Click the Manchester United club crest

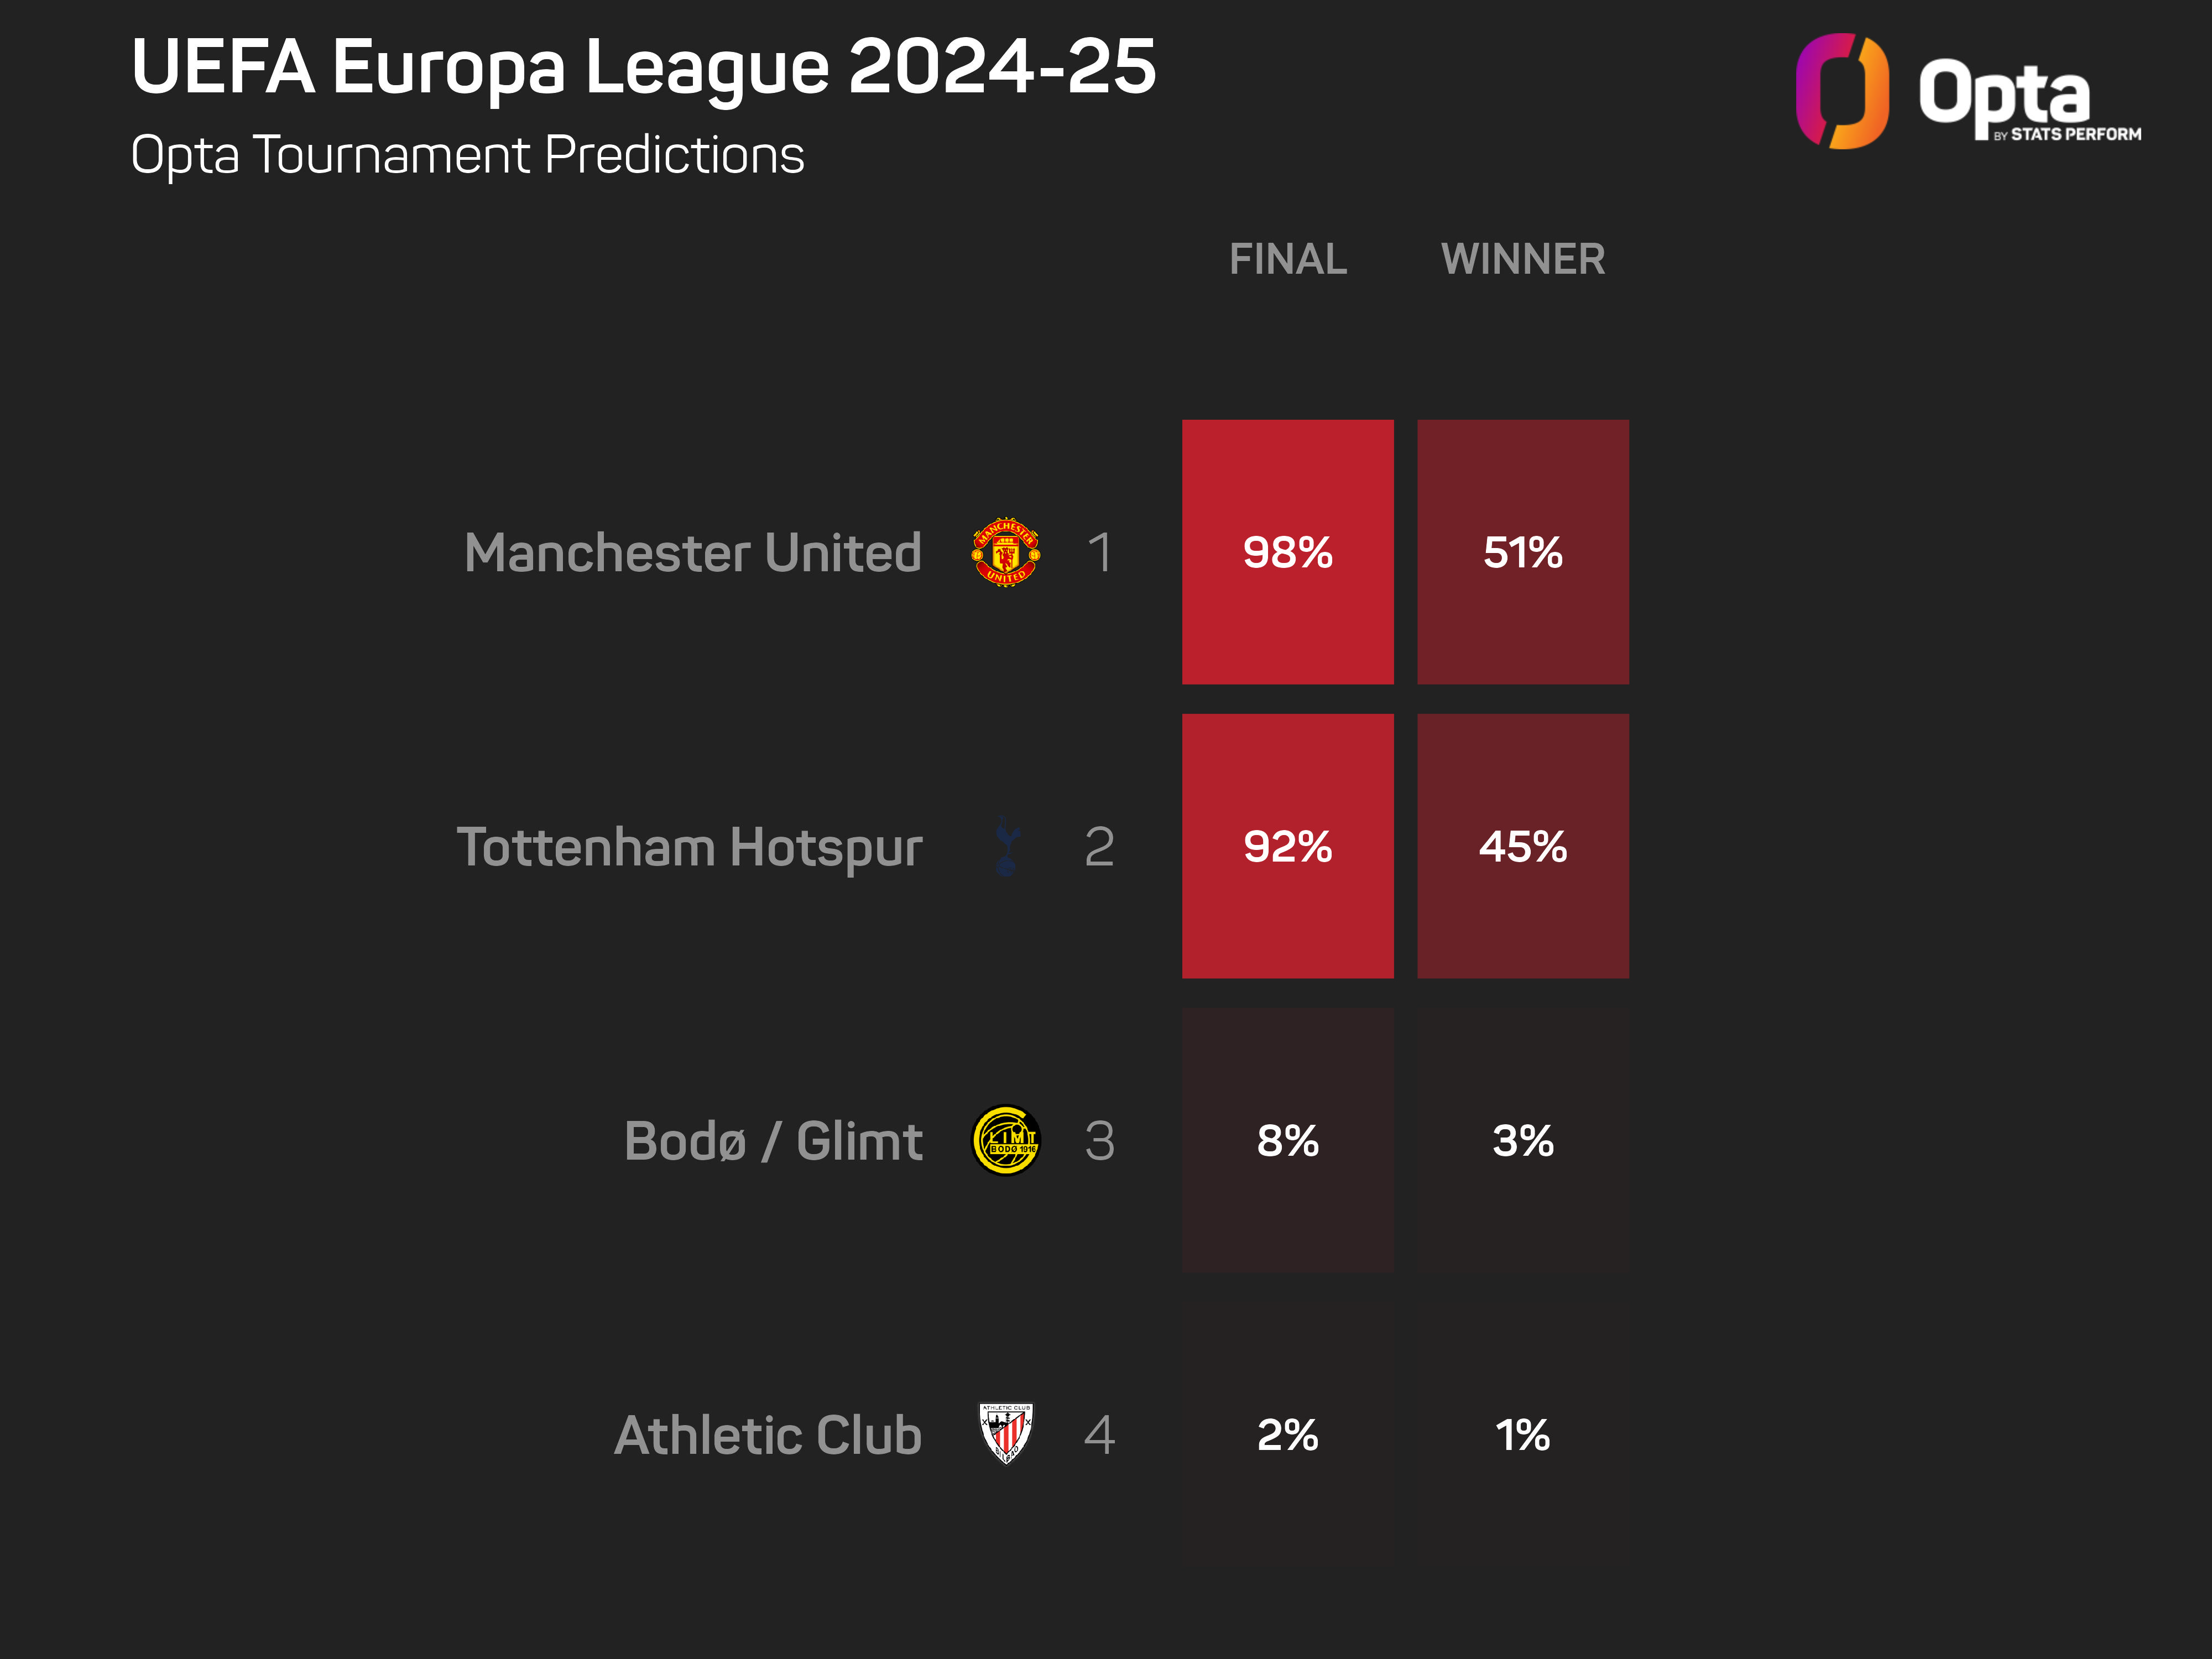(1005, 552)
